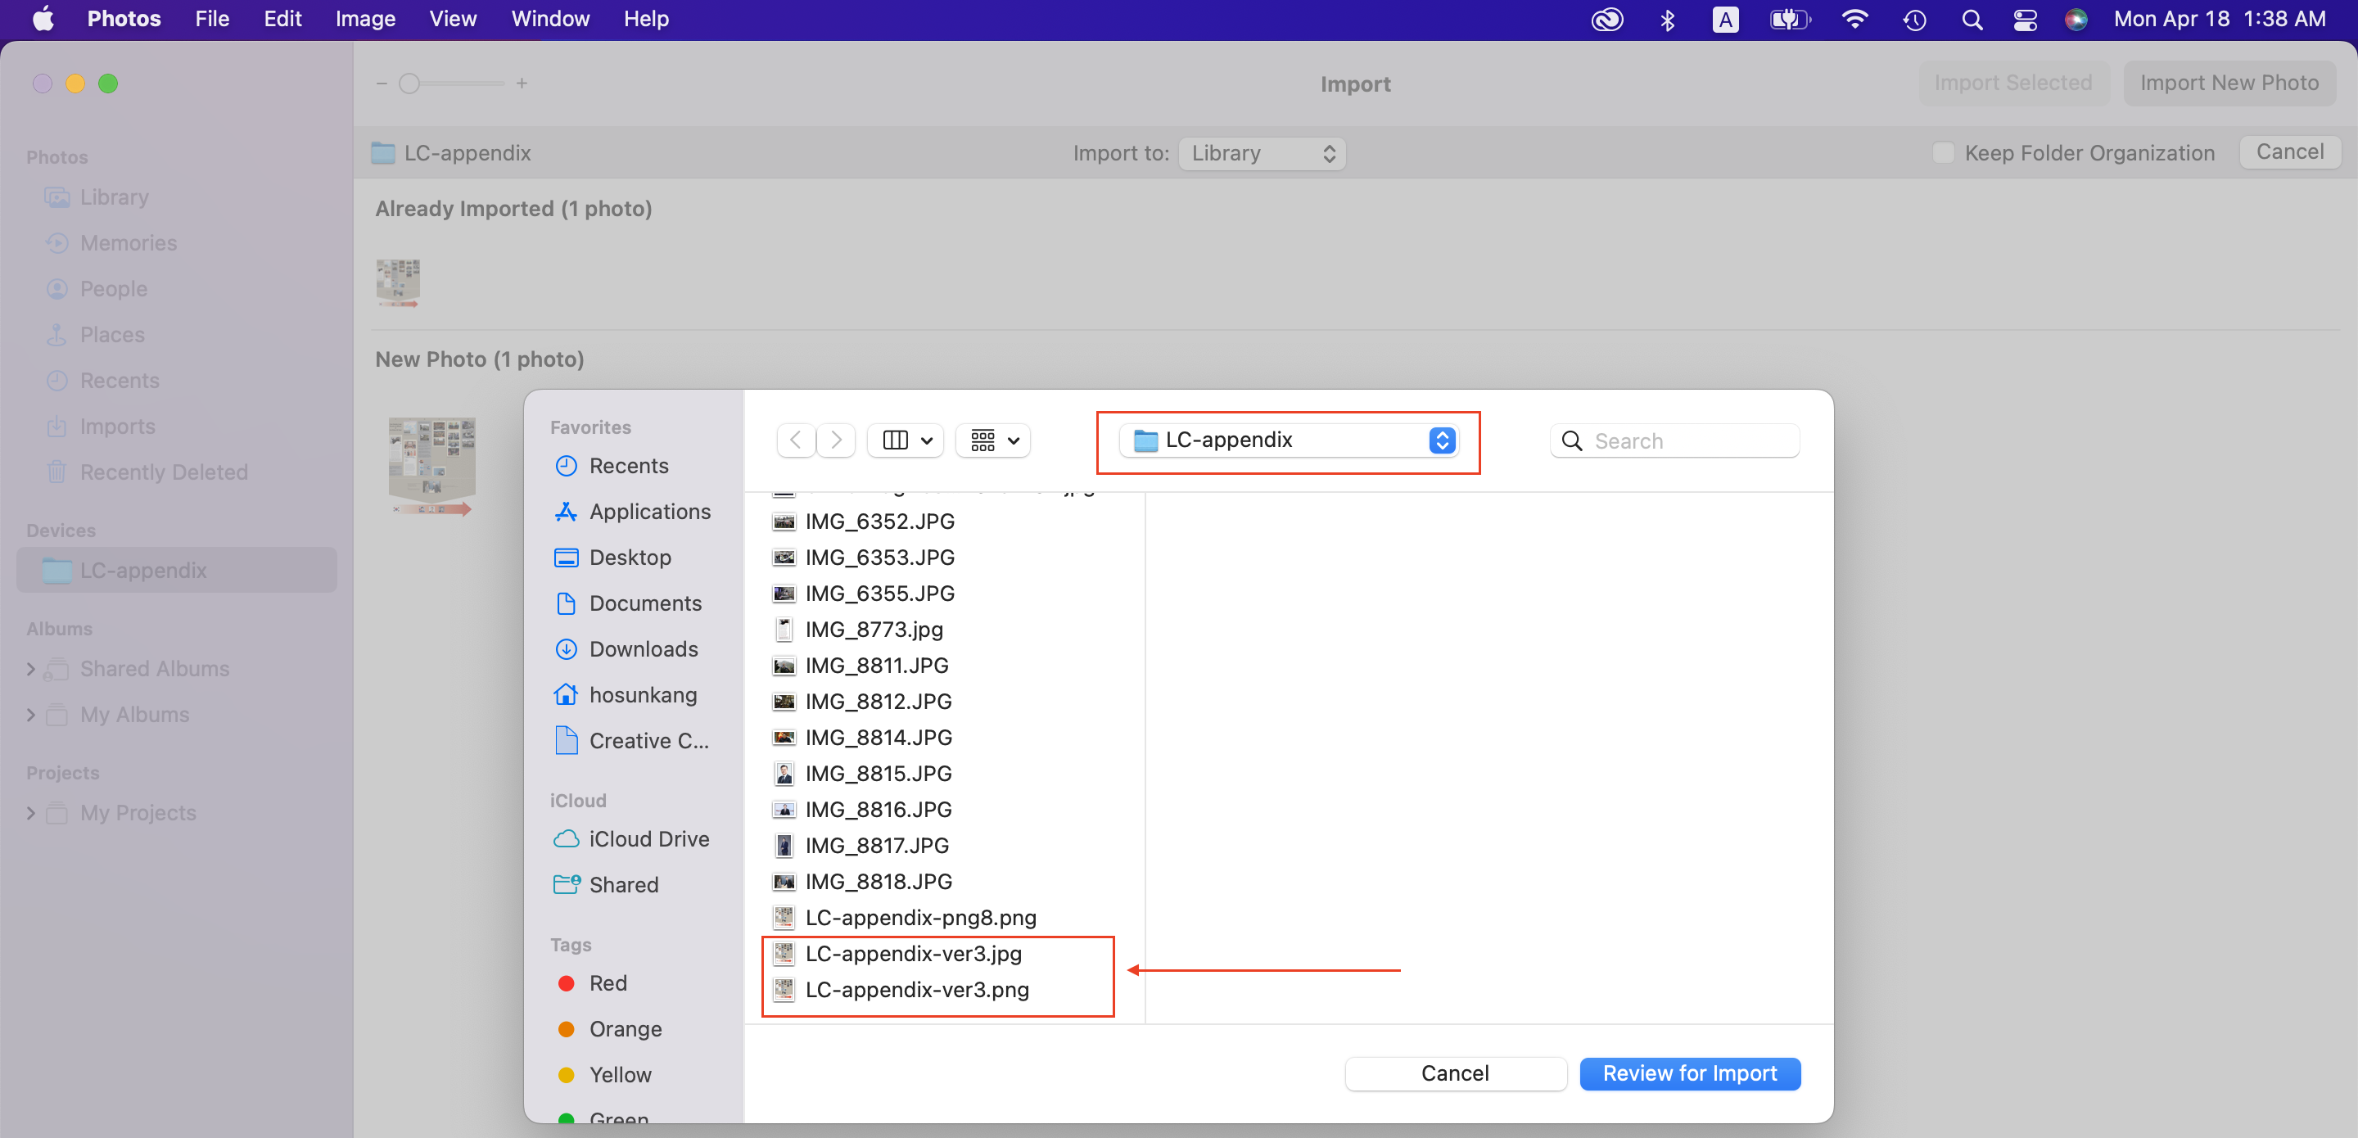Click the forward navigation arrow in file dialog

[836, 440]
